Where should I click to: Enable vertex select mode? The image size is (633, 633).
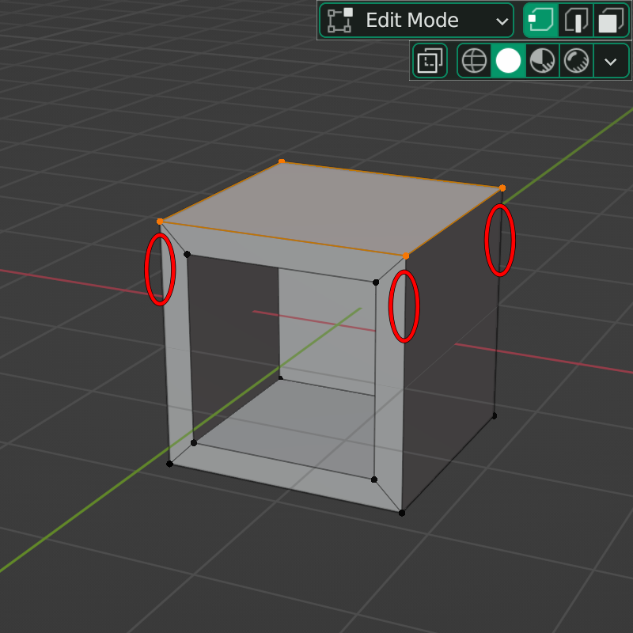[x=541, y=21]
